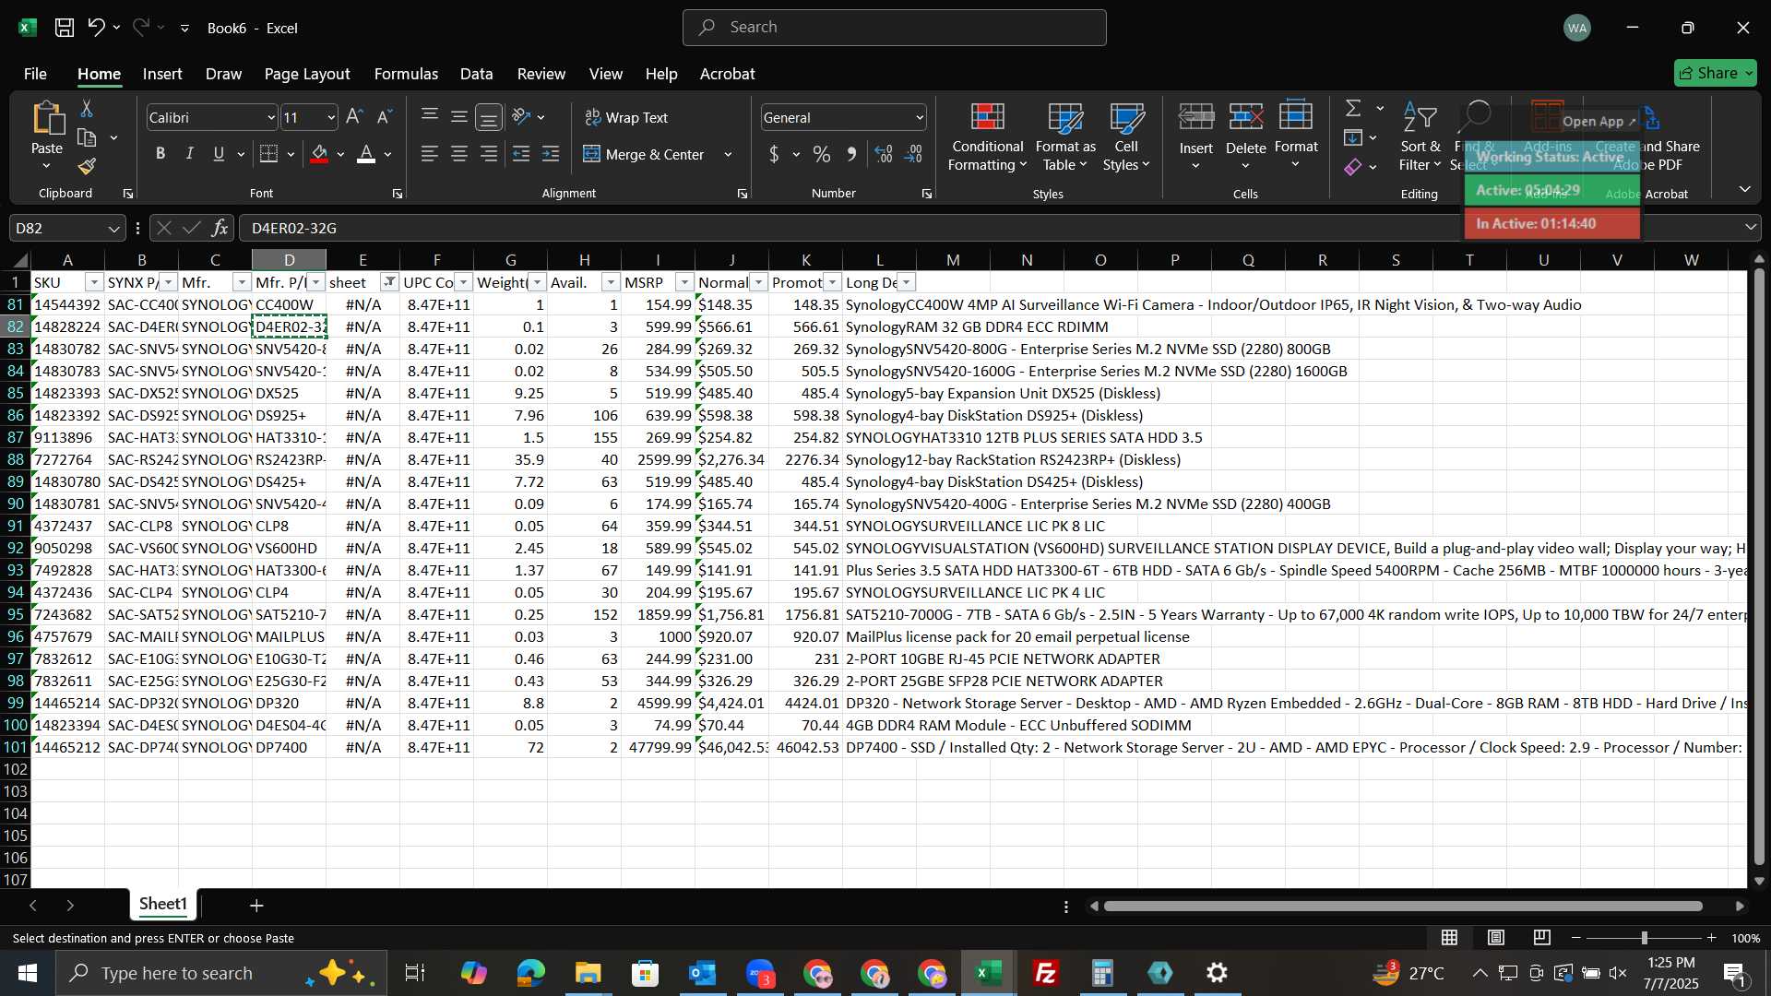Click Conditional Formatting button

coord(988,138)
